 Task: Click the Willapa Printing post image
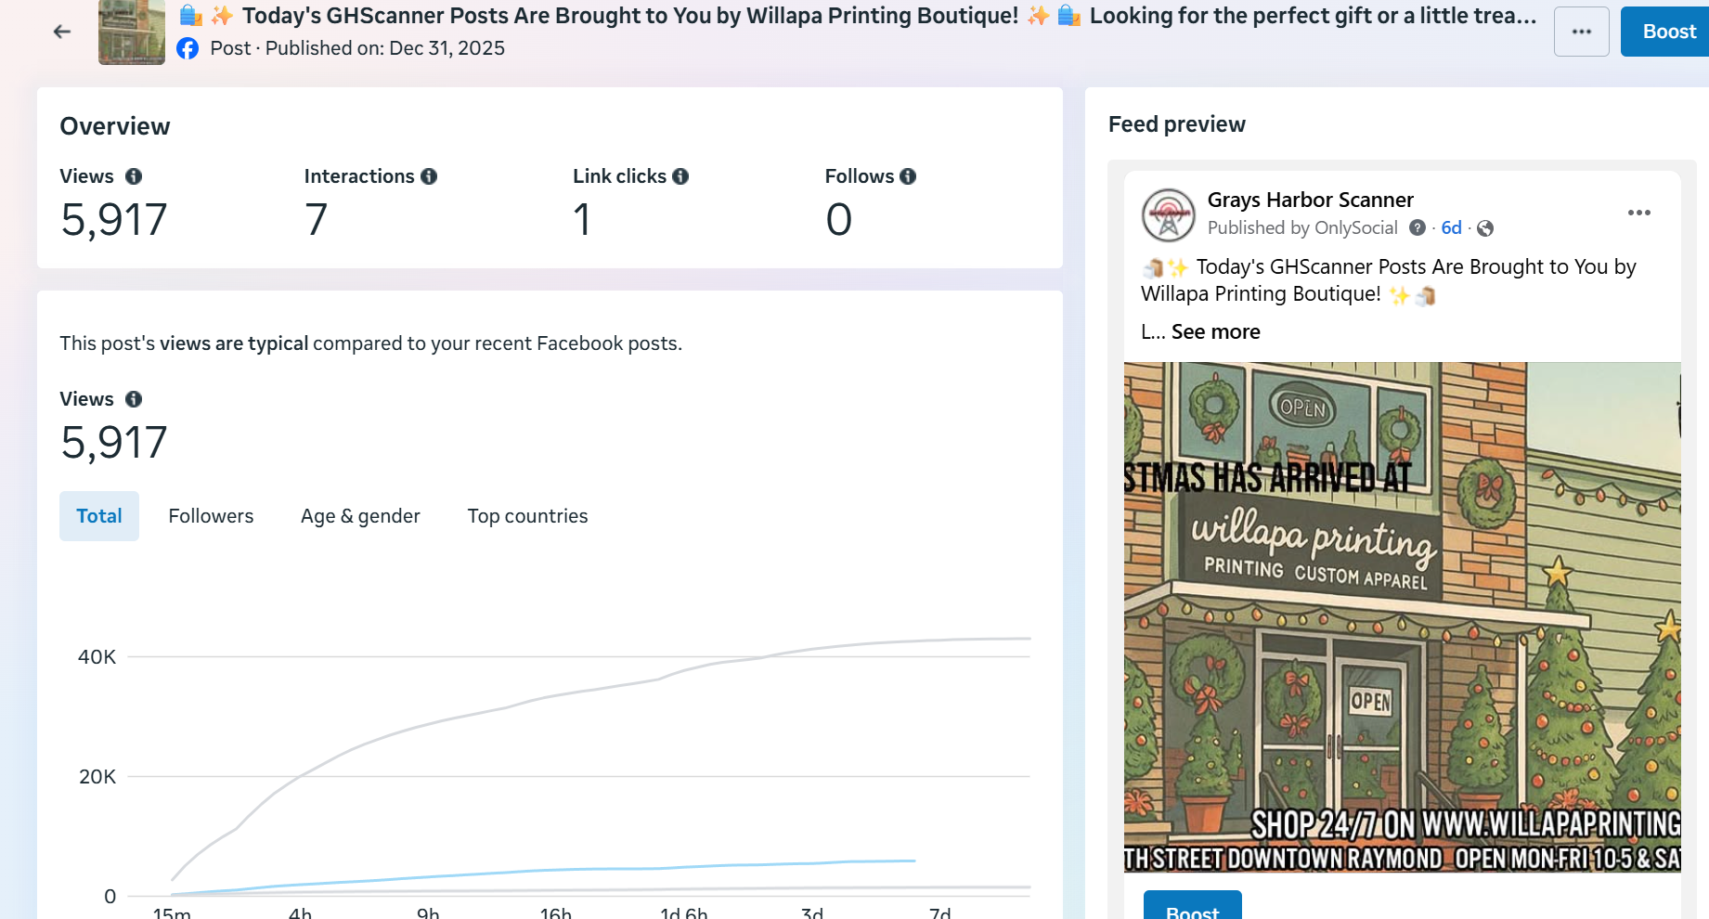1402,617
